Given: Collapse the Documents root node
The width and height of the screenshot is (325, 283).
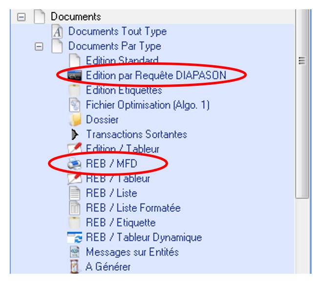Looking at the screenshot, I should pyautogui.click(x=21, y=17).
